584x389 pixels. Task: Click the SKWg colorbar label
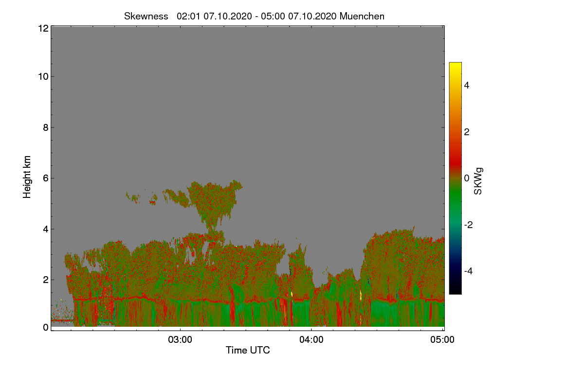point(478,180)
